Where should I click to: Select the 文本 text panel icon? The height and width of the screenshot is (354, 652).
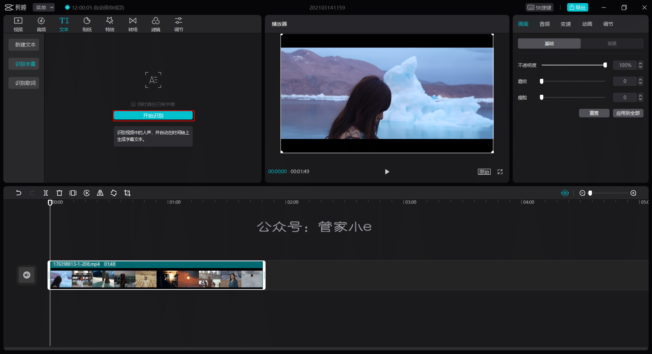pyautogui.click(x=64, y=24)
